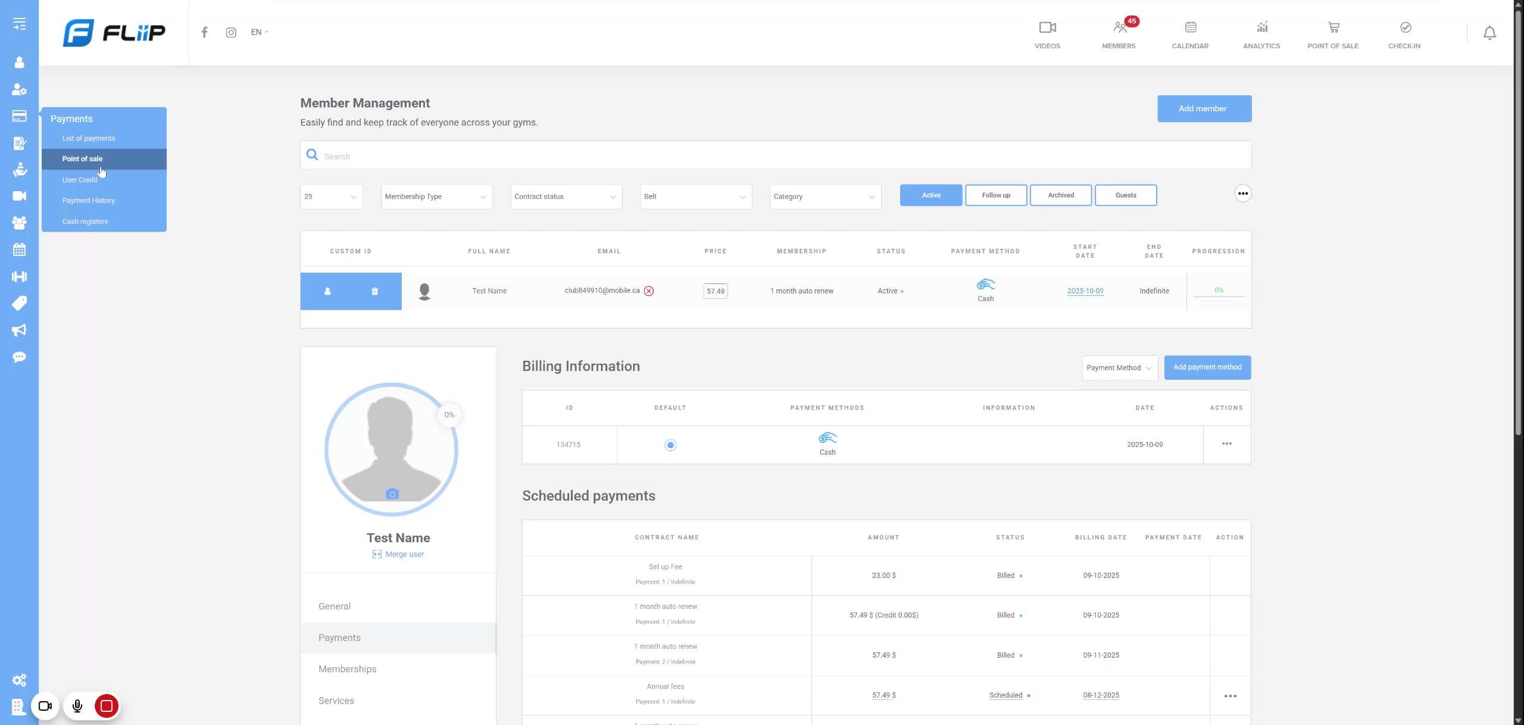The height and width of the screenshot is (725, 1524).
Task: Switch to the Services profile tab
Action: coord(398,701)
